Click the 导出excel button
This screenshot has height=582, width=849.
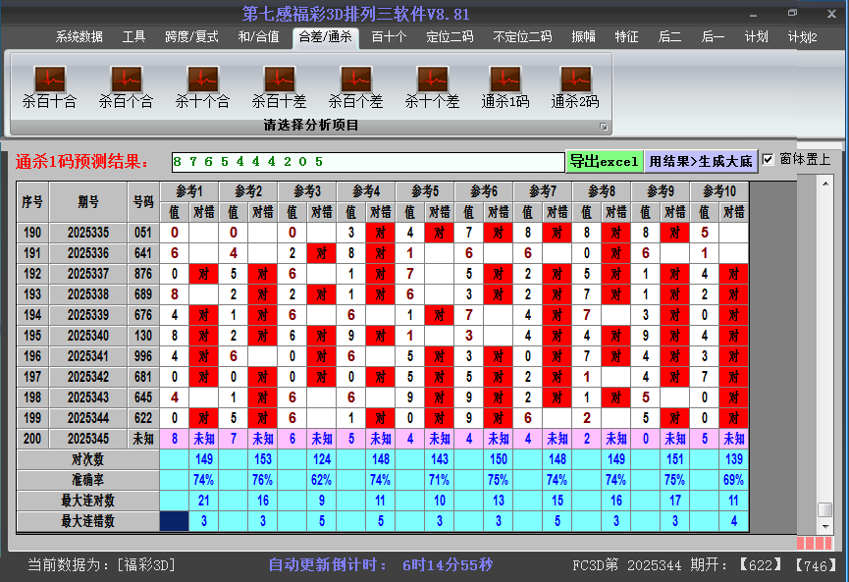click(604, 161)
